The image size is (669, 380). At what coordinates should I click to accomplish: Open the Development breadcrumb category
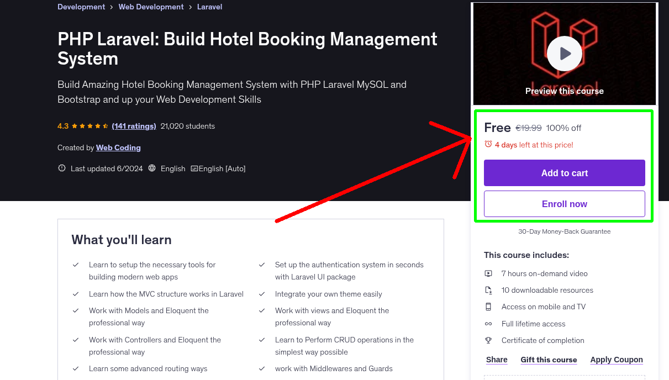pos(81,7)
